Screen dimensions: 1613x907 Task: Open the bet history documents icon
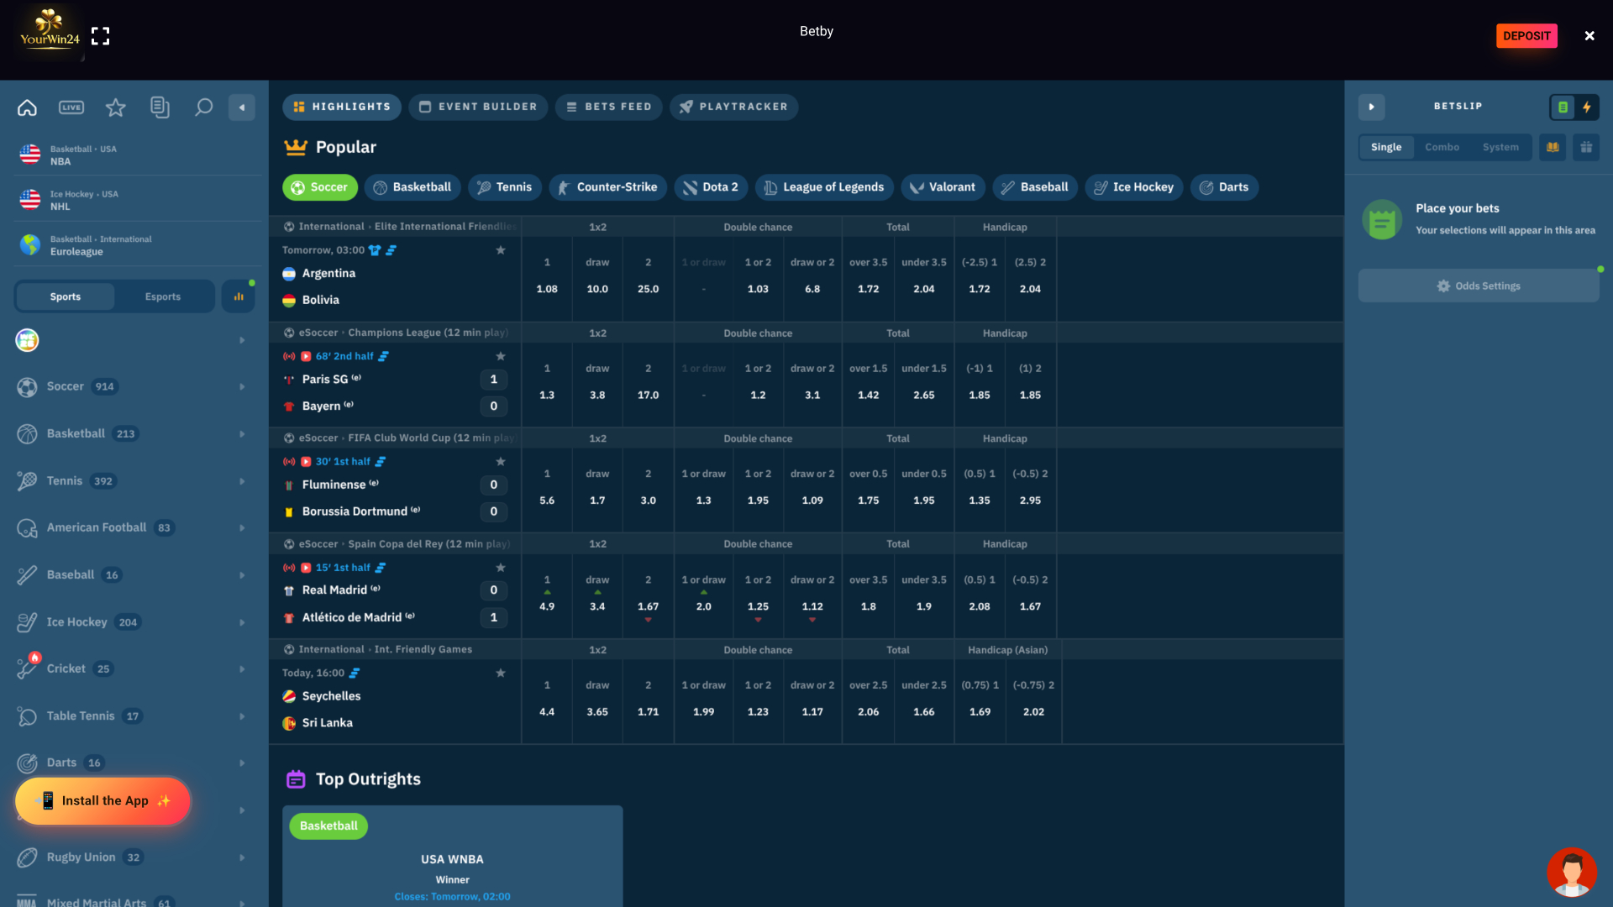click(160, 107)
